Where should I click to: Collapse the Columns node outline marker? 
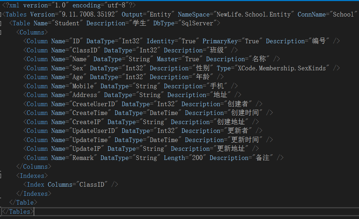tap(1, 32)
